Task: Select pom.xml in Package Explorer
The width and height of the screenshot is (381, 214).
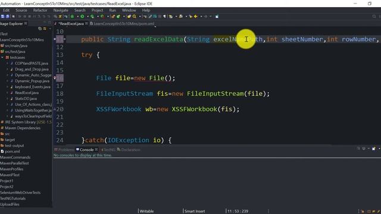Action: 12,151
